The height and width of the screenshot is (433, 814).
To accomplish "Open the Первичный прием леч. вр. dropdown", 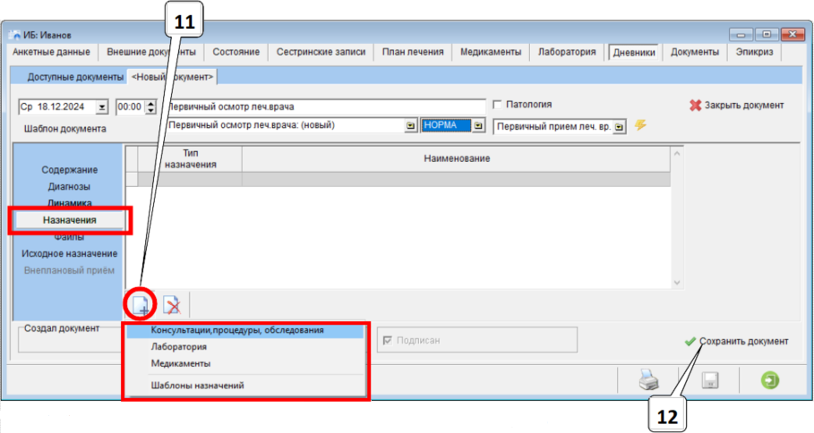I will pos(619,127).
